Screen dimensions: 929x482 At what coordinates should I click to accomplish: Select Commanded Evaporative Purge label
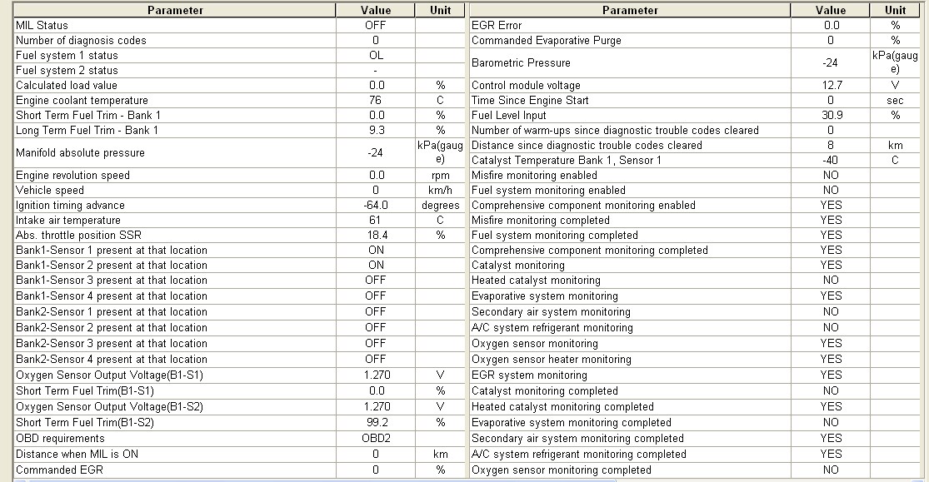(547, 40)
